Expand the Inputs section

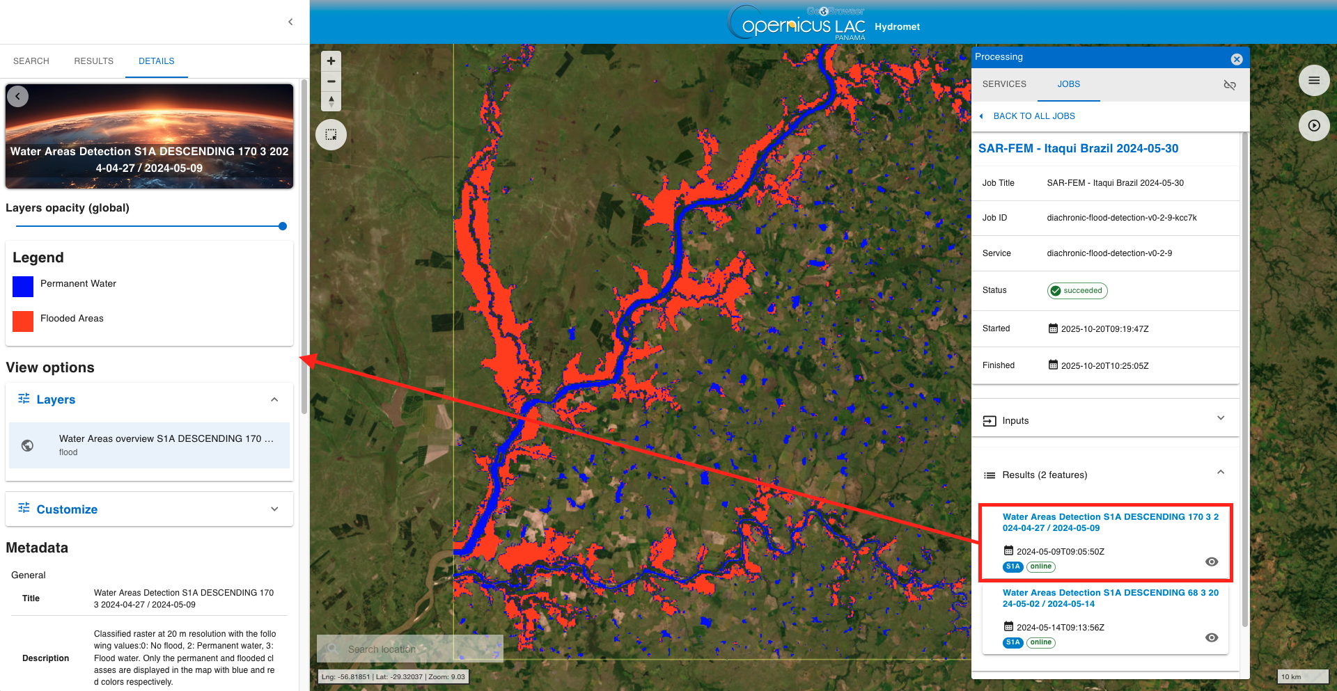pyautogui.click(x=1220, y=419)
